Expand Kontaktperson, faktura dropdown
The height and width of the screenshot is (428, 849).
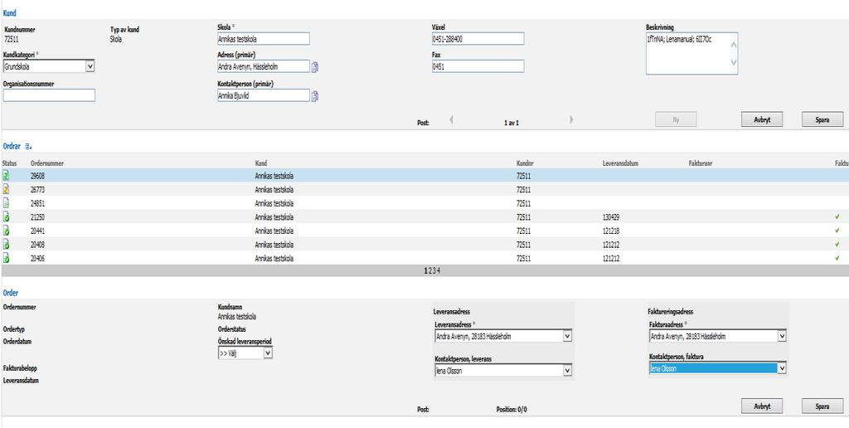[781, 368]
